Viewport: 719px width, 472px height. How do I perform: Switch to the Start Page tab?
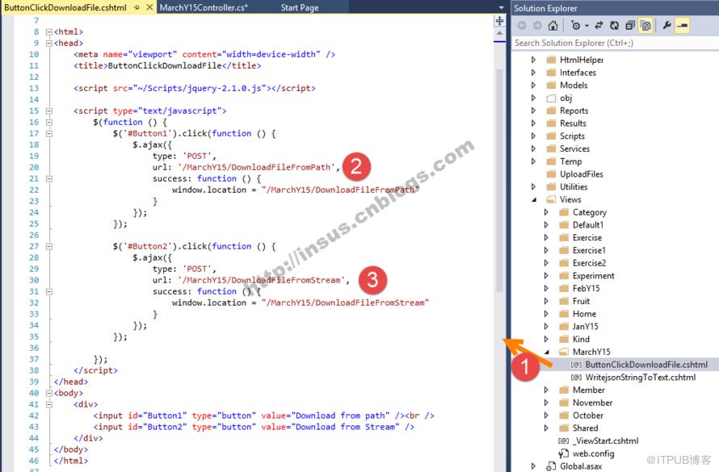[x=300, y=7]
